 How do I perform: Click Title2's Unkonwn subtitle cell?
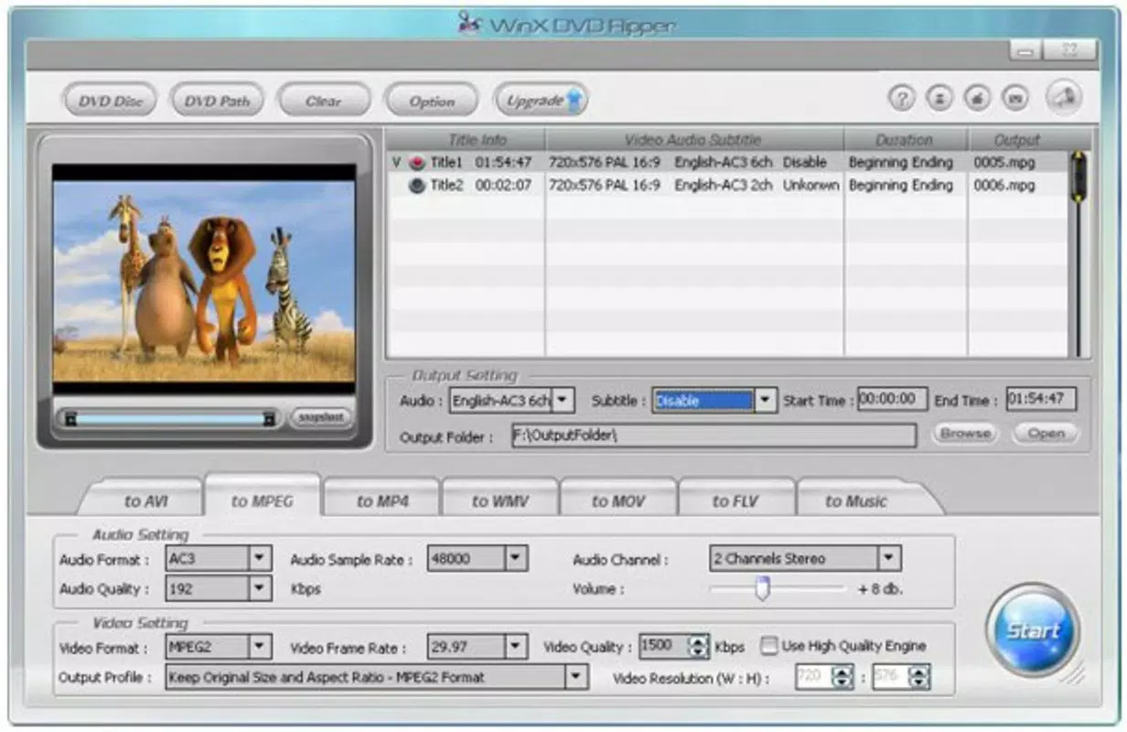coord(810,186)
